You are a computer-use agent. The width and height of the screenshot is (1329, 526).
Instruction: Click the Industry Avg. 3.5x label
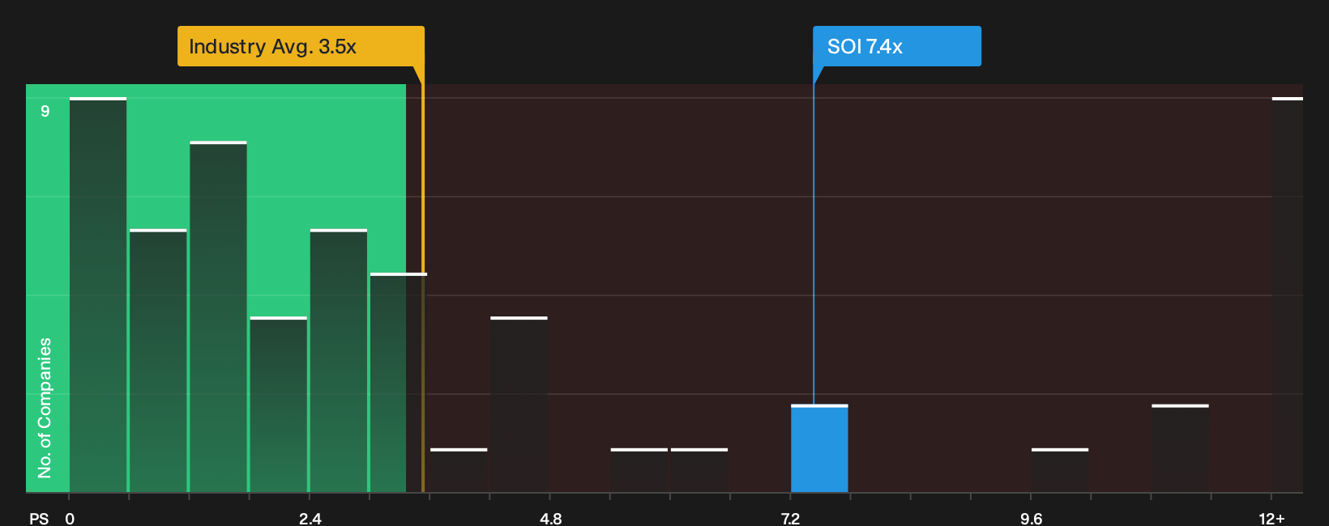301,46
